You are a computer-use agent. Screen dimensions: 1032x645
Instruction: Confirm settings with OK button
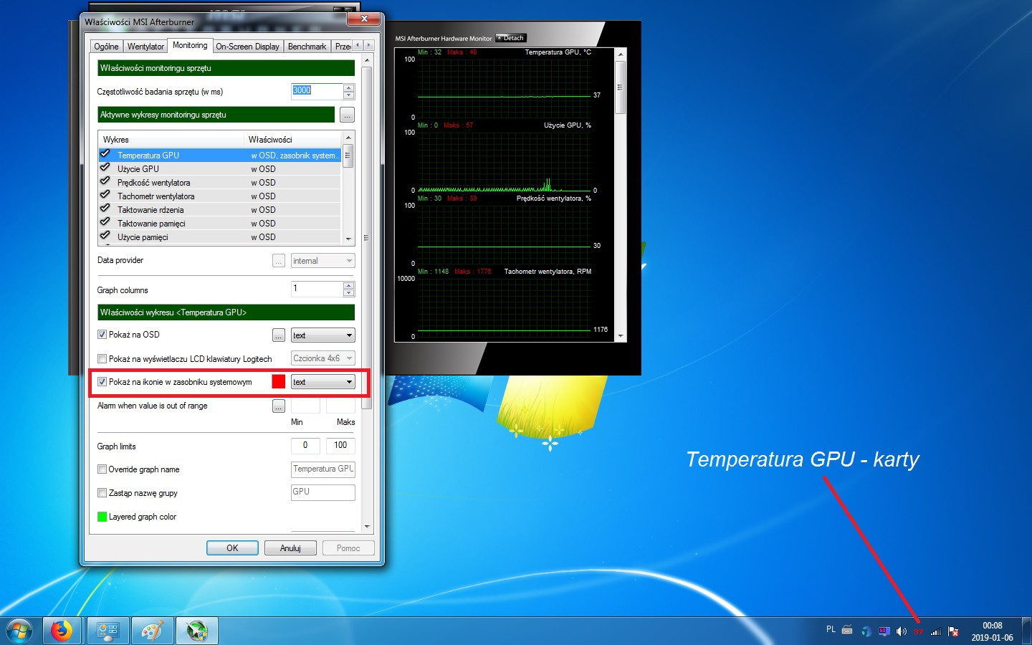(x=232, y=548)
